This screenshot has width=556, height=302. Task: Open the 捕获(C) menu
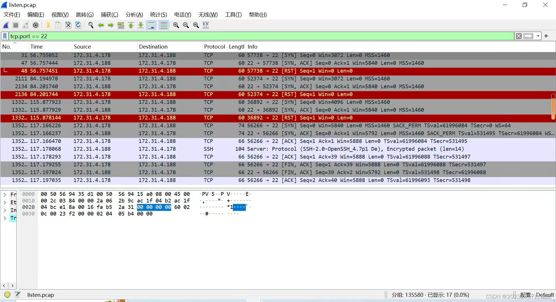coord(109,14)
